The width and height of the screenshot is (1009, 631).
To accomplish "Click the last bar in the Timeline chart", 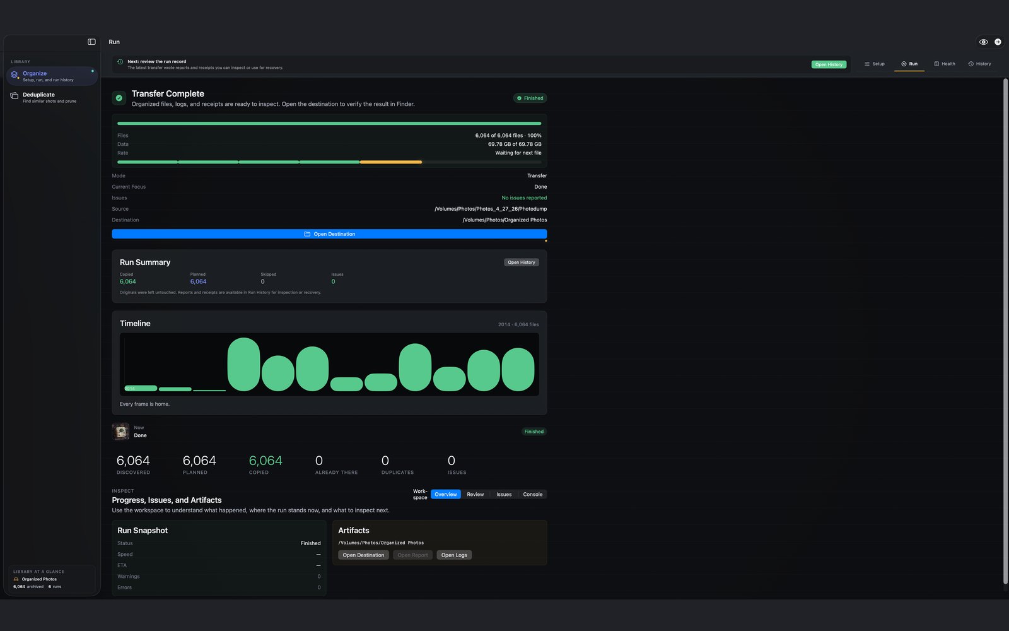I will pos(518,370).
